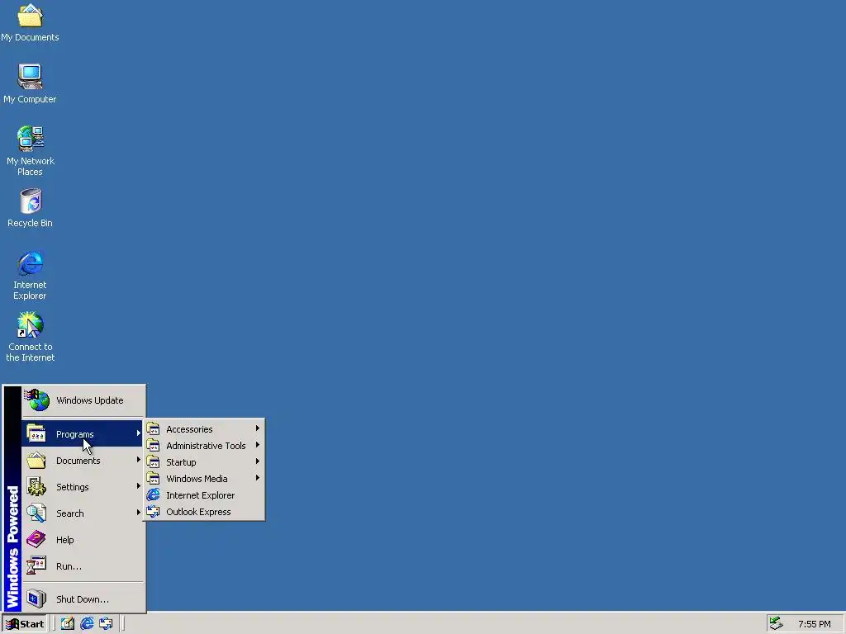The width and height of the screenshot is (846, 634).
Task: Select Startup label in submenu
Action: [x=181, y=462]
